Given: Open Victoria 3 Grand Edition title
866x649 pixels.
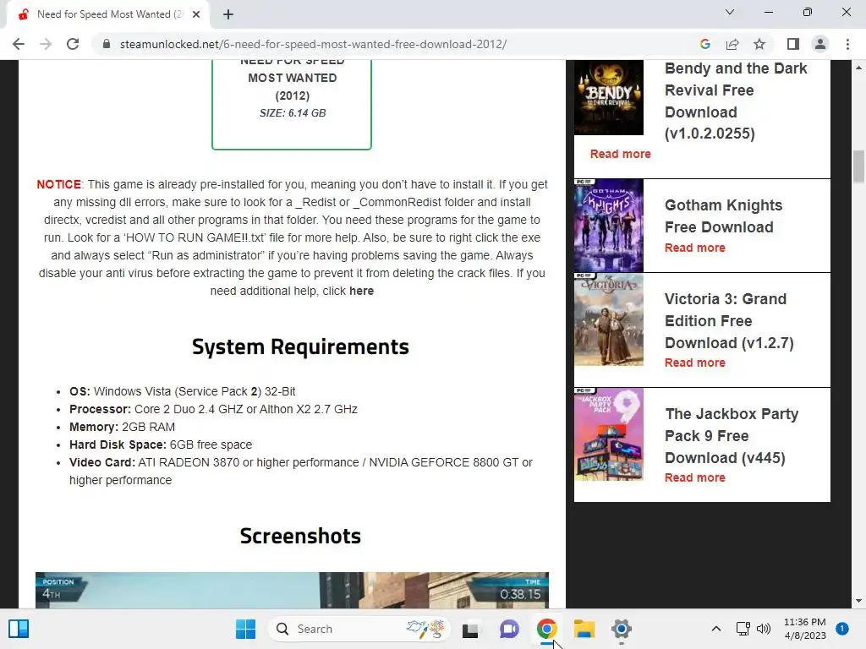Looking at the screenshot, I should point(729,320).
